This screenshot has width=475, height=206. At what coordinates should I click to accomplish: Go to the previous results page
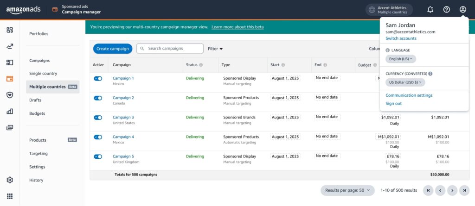(x=440, y=190)
